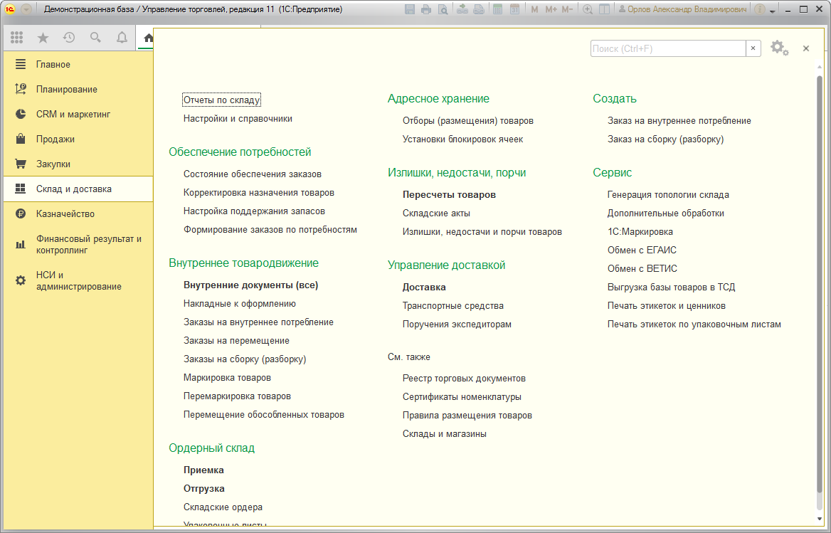Open notifications bell icon

tap(122, 37)
